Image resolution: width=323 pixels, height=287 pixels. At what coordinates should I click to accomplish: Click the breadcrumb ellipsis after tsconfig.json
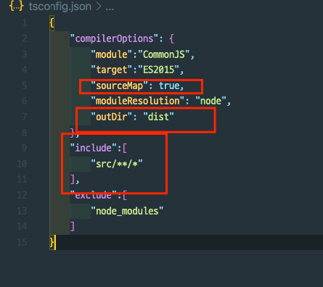point(110,9)
